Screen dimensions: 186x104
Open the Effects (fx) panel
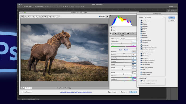pyautogui.click(x=126, y=33)
